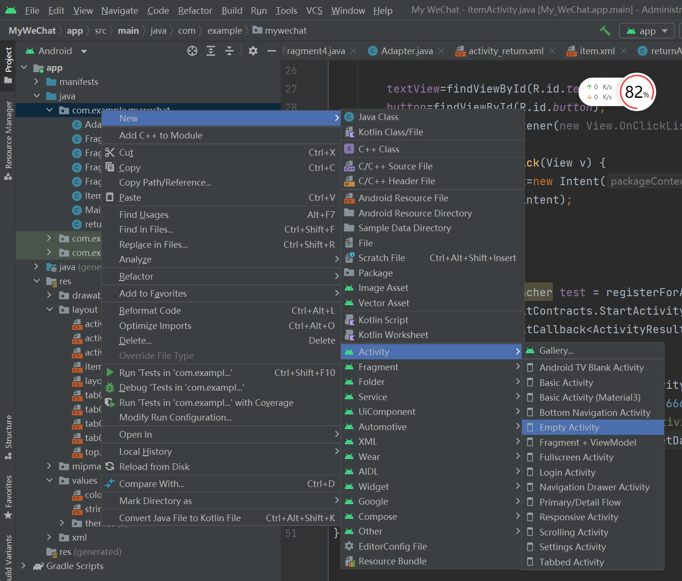This screenshot has width=682, height=581.
Task: Open Project panel settings gear
Action: (x=253, y=51)
